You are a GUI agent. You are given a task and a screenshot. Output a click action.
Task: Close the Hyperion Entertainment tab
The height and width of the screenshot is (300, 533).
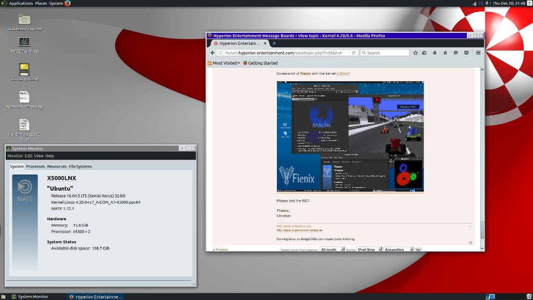[265, 43]
